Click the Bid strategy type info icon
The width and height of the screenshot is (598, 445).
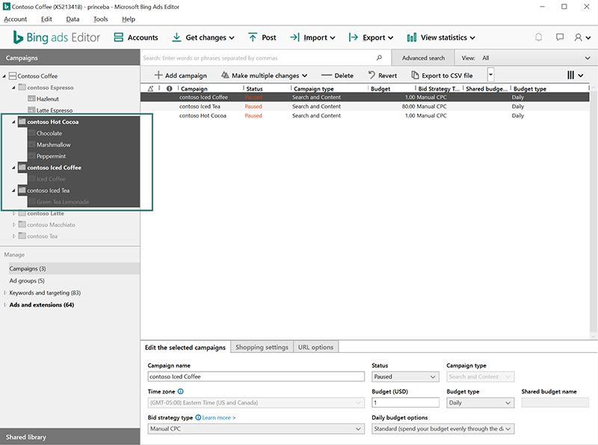tap(198, 417)
